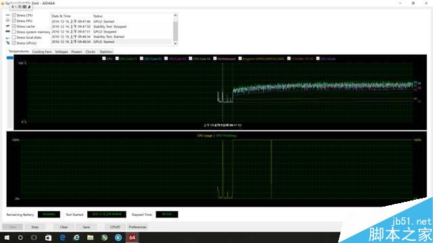Click the CPU chip icon beside Stress CPU

tap(7, 15)
